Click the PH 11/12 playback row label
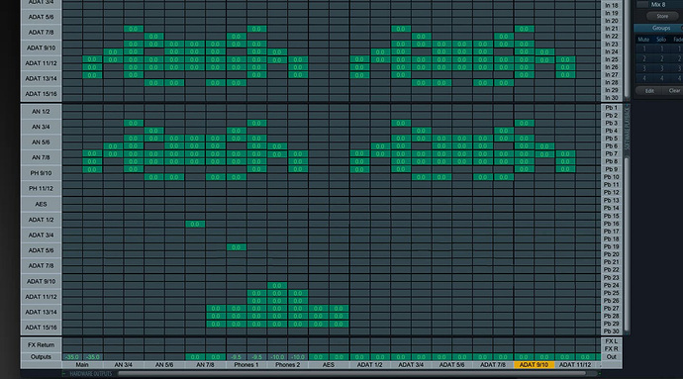The width and height of the screenshot is (683, 379). tap(41, 189)
